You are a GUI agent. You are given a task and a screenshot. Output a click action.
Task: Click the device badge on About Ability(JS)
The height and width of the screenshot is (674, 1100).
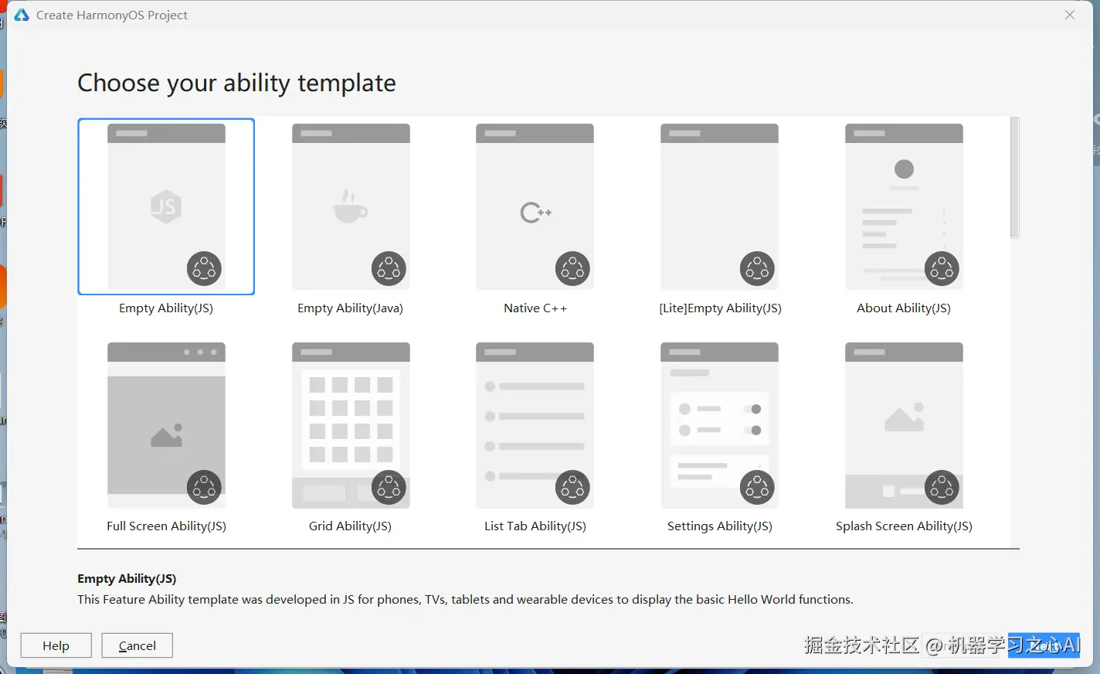942,268
